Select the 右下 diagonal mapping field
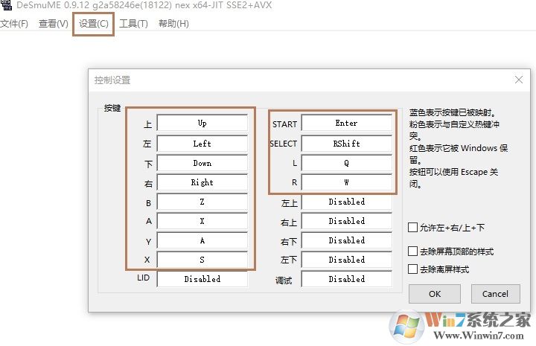536x346 pixels. pyautogui.click(x=347, y=240)
